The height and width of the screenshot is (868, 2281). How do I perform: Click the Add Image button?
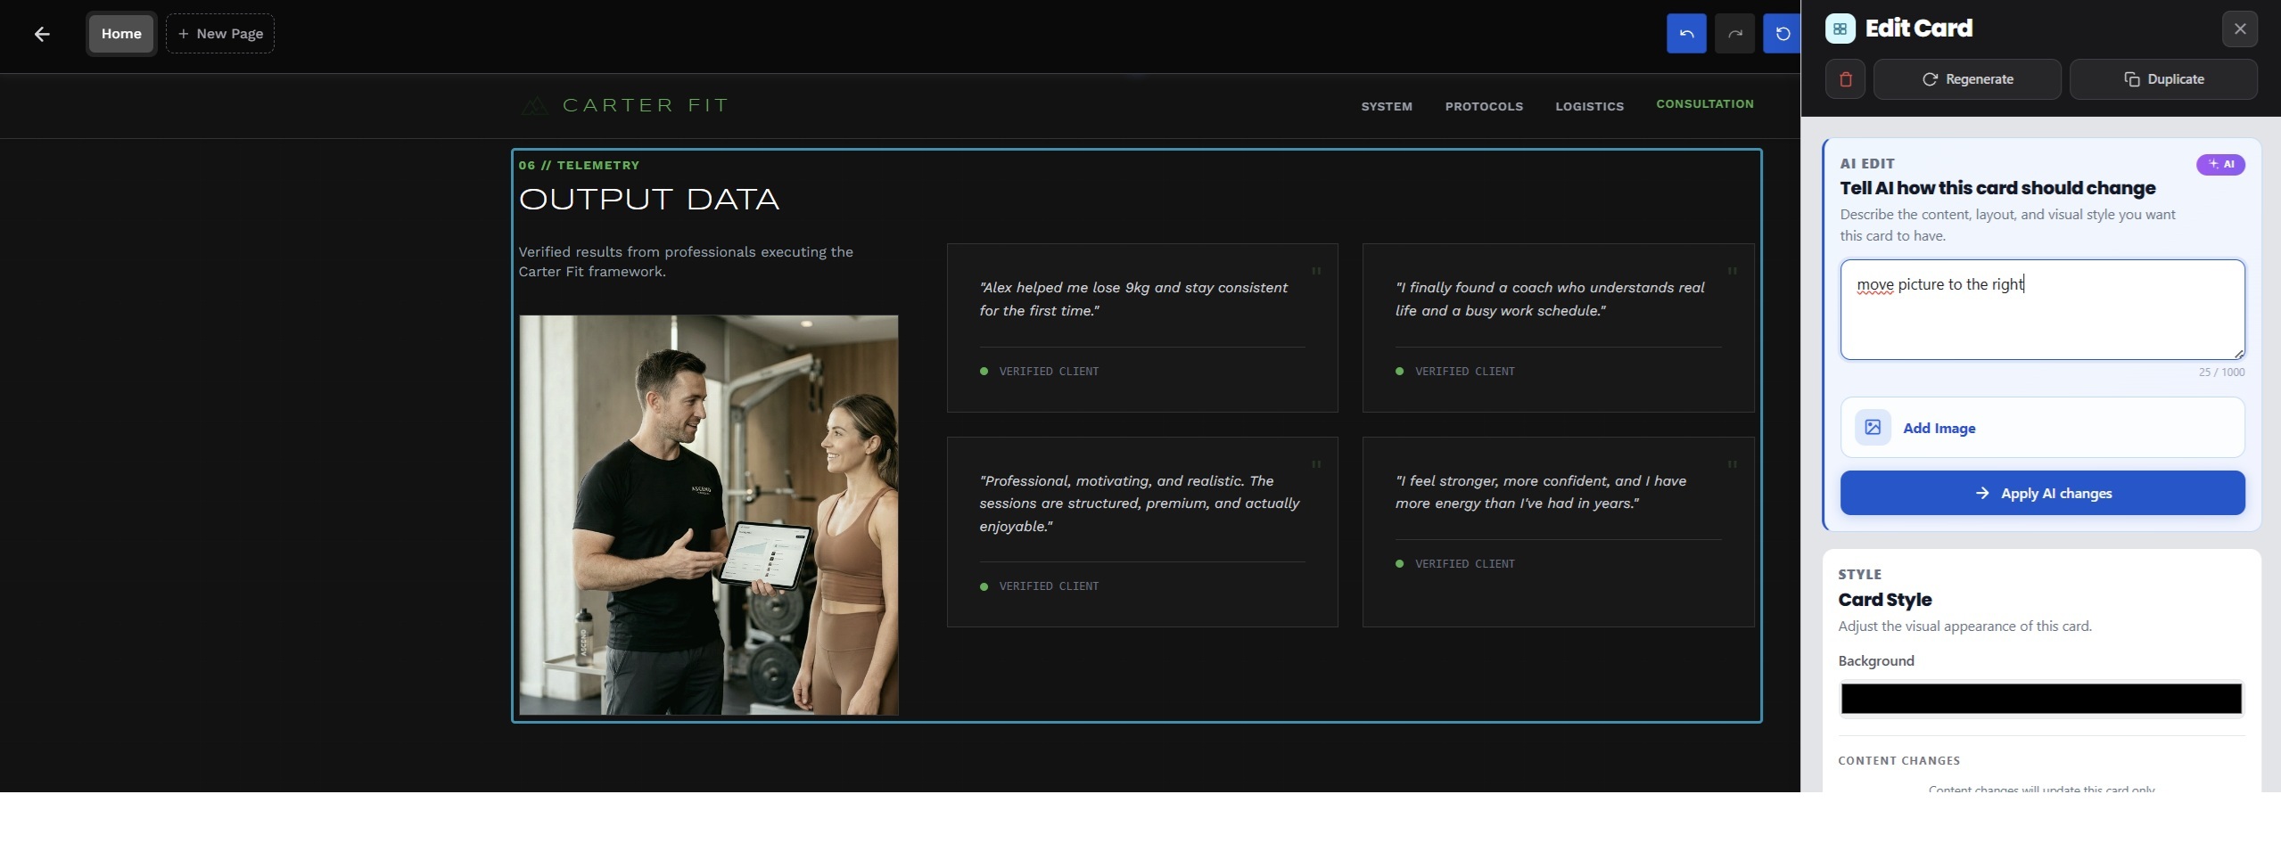[2042, 428]
